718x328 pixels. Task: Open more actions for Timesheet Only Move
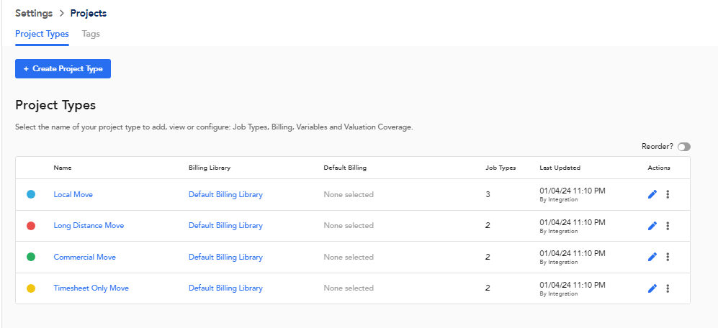pyautogui.click(x=668, y=288)
